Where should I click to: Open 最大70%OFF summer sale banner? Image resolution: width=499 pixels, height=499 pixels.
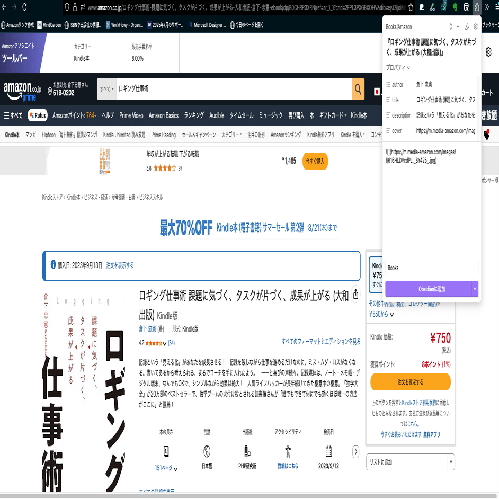(x=248, y=228)
